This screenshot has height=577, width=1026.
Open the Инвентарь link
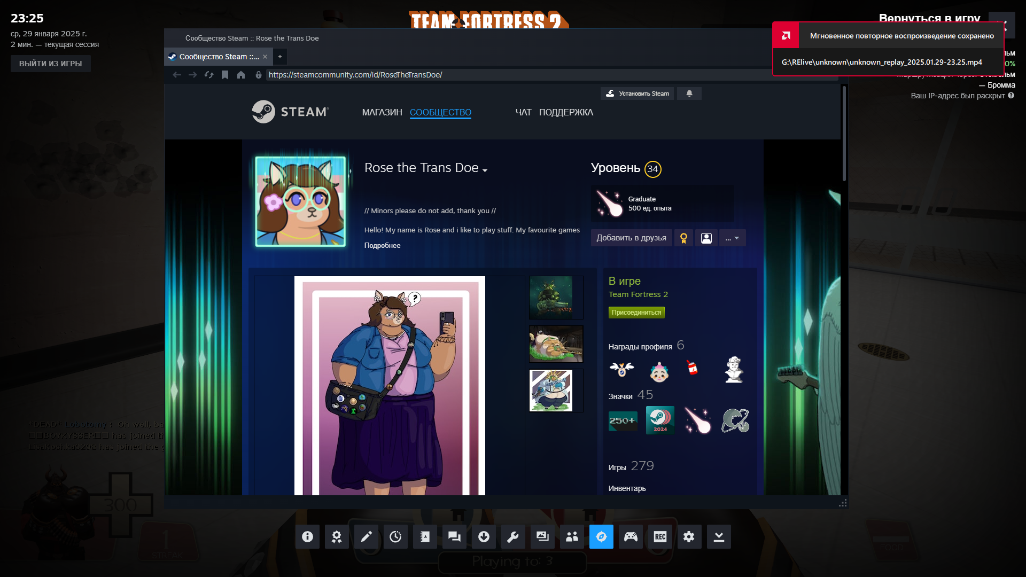(x=627, y=488)
